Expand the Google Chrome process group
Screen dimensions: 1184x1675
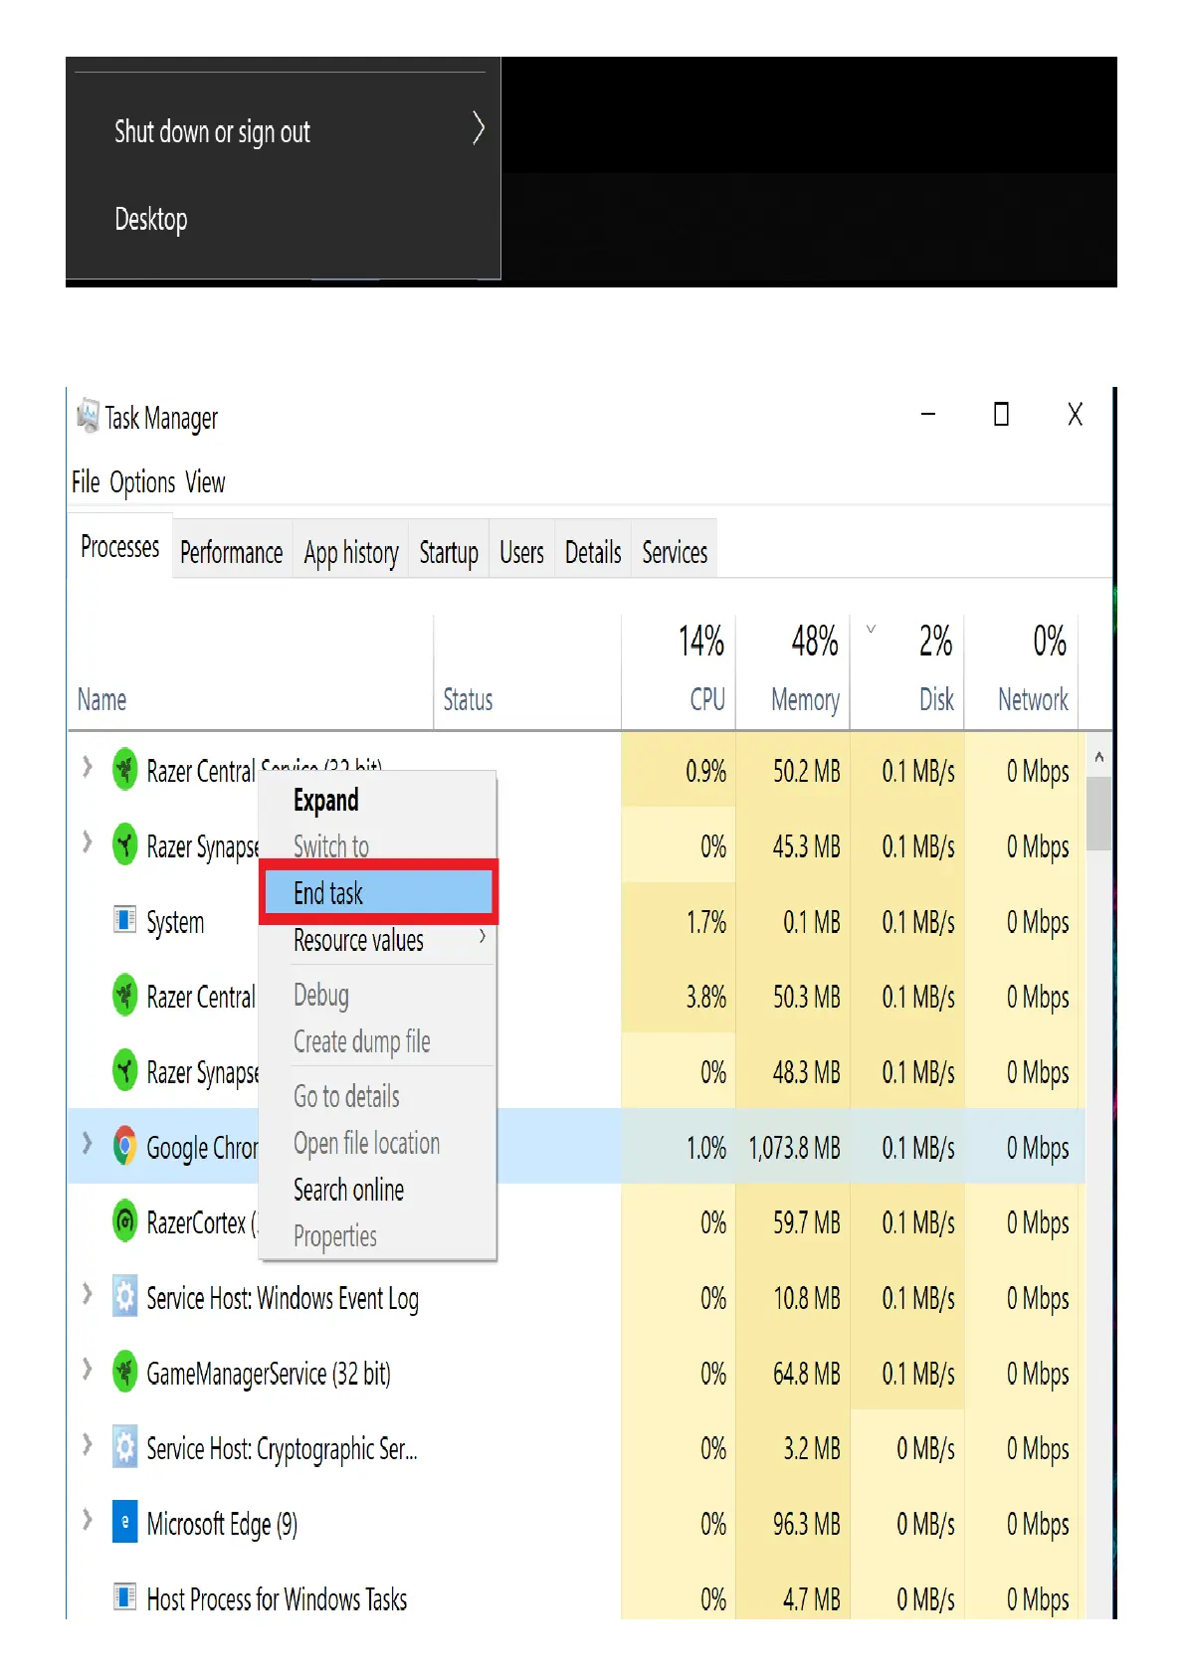pyautogui.click(x=87, y=1144)
